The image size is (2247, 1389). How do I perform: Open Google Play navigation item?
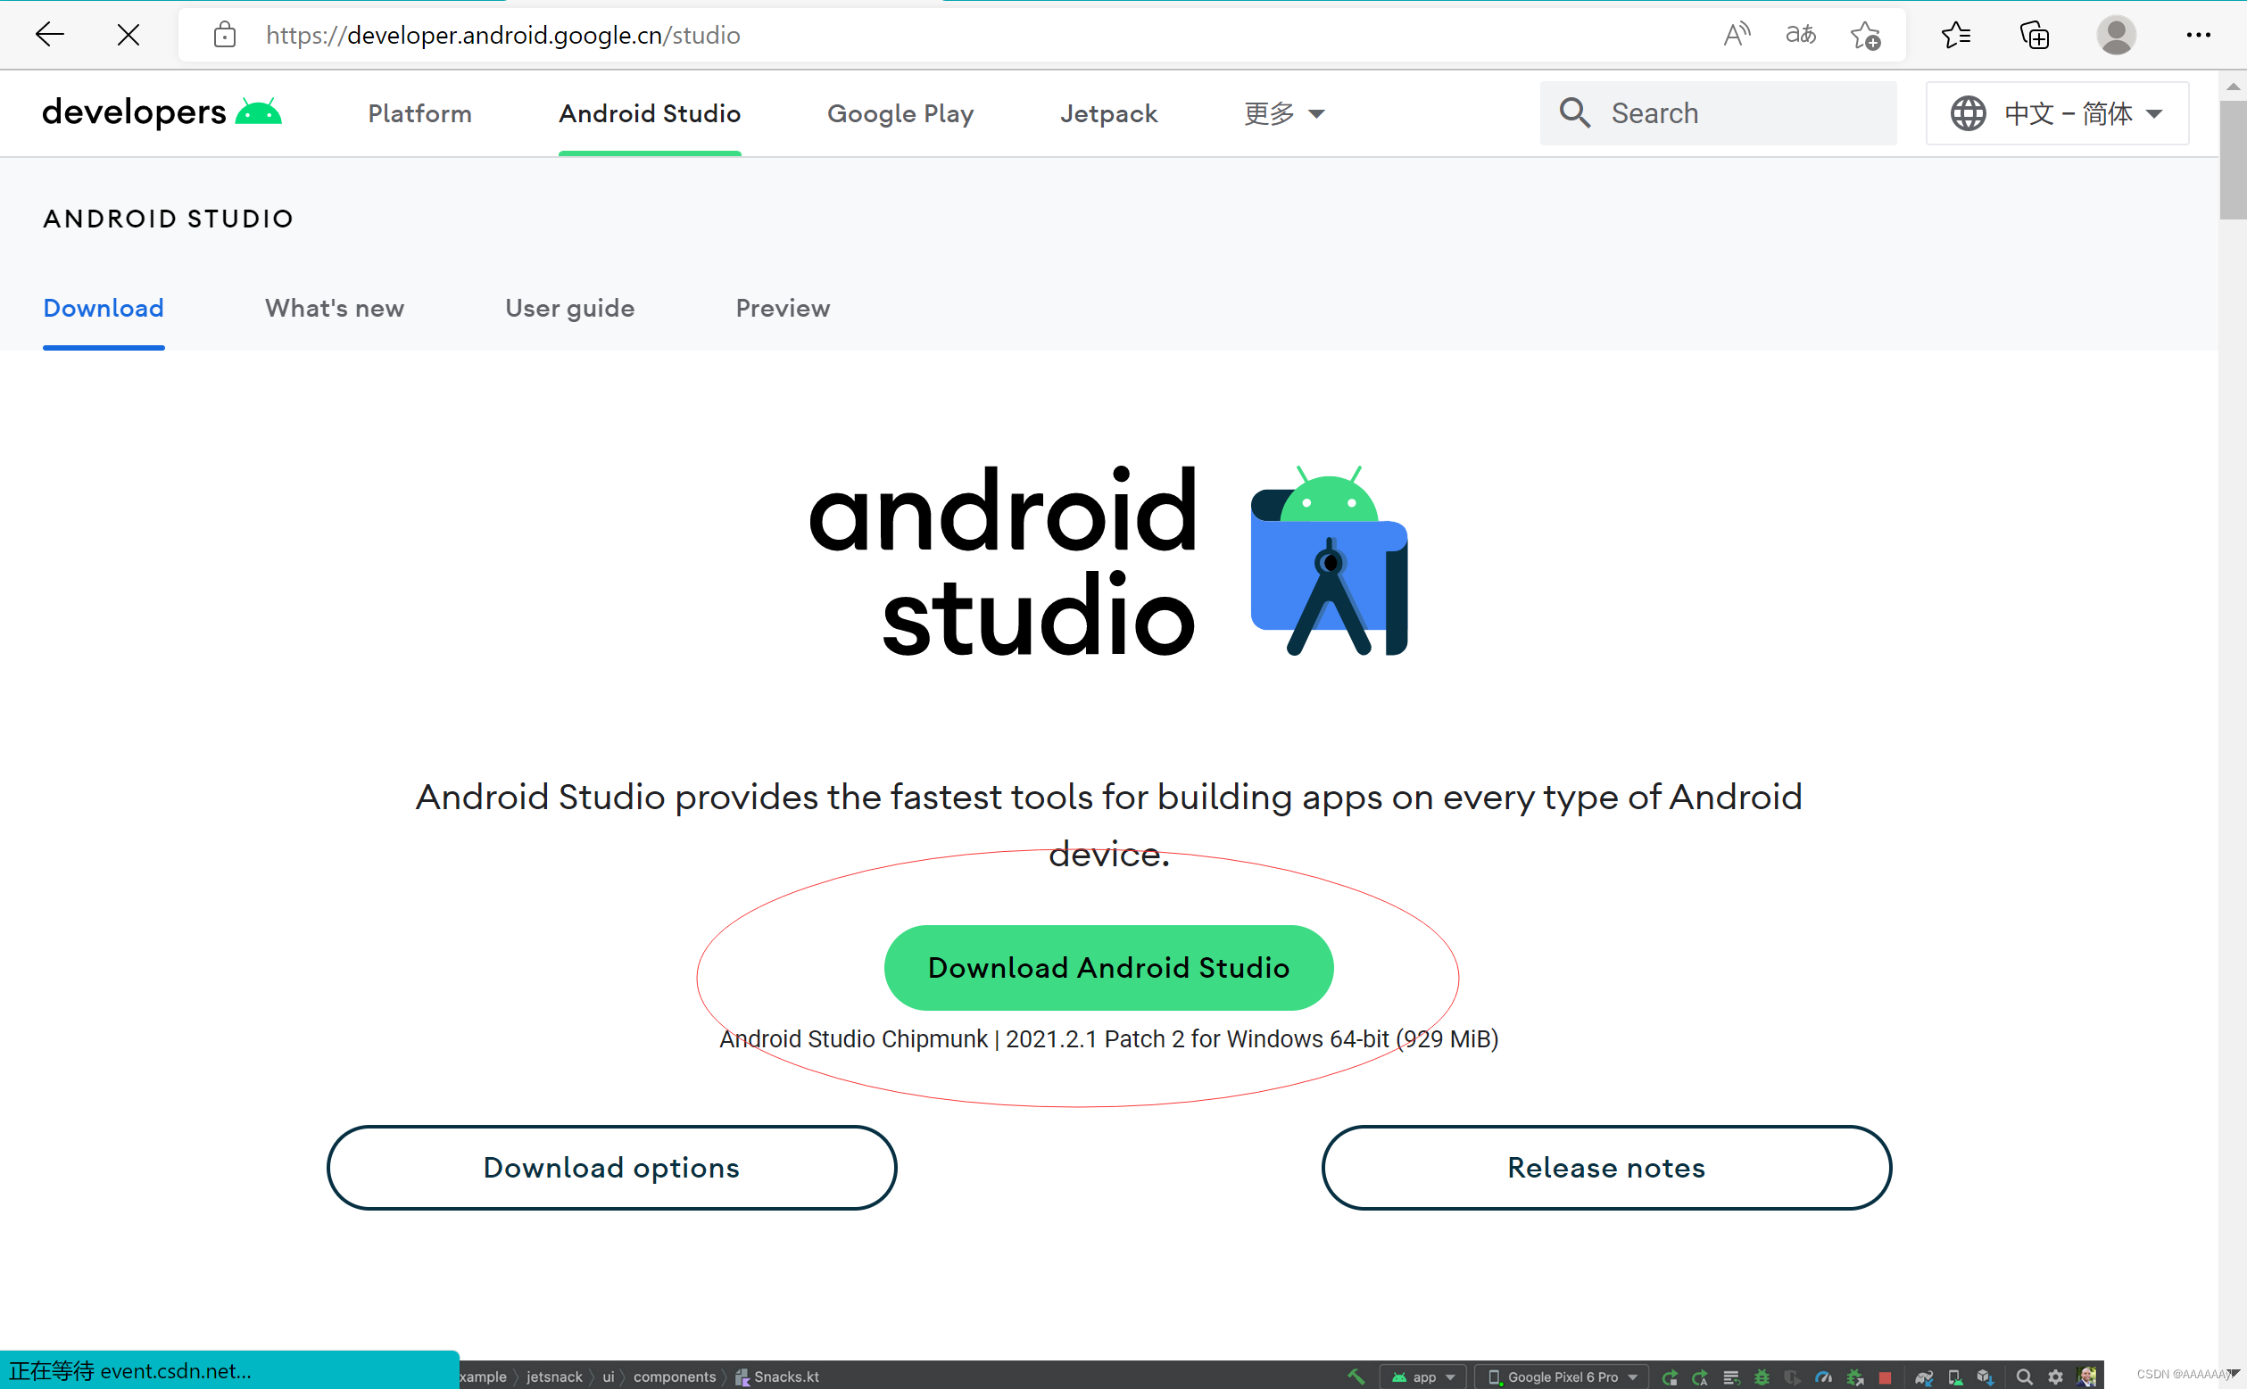[x=900, y=113]
